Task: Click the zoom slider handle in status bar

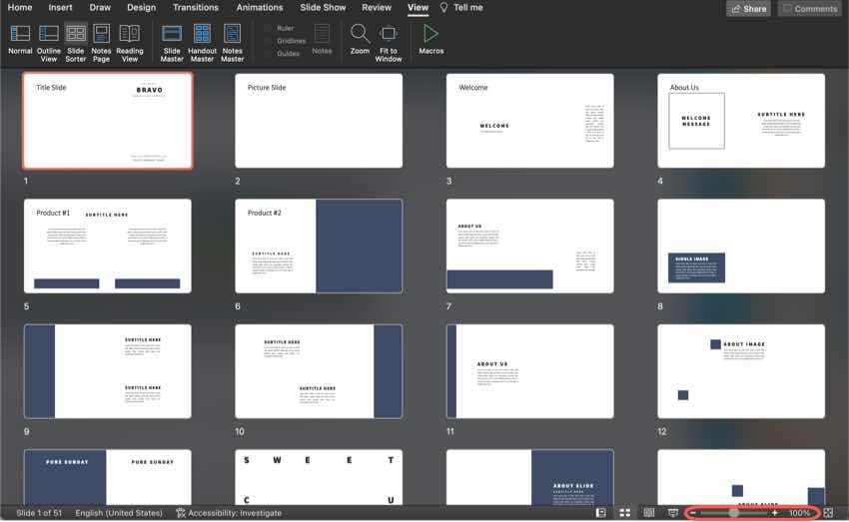Action: tap(734, 513)
